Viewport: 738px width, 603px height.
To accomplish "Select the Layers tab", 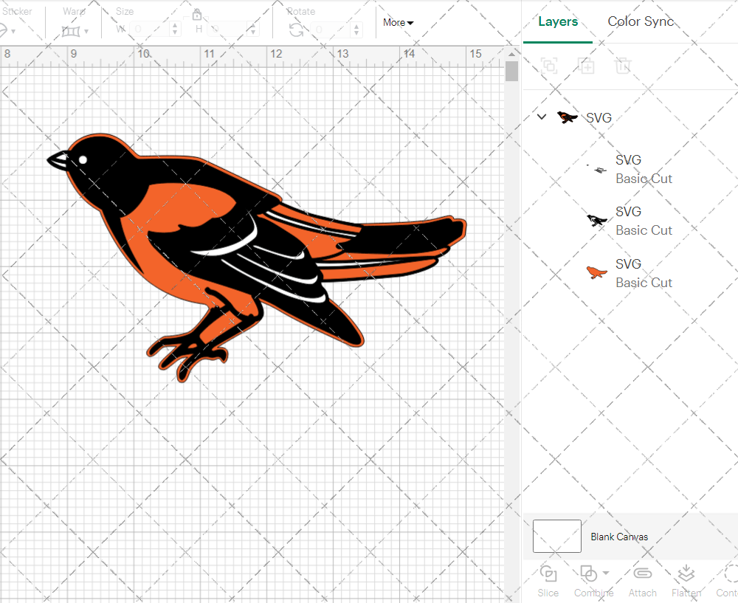I will coord(558,21).
